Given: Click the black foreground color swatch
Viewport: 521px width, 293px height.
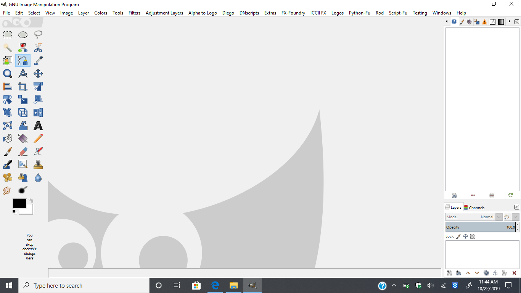Looking at the screenshot, I should (19, 203).
